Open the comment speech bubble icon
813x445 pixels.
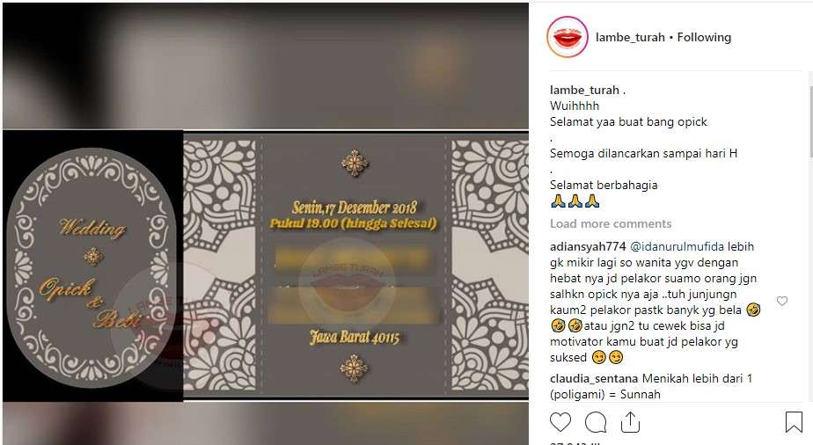(x=596, y=422)
